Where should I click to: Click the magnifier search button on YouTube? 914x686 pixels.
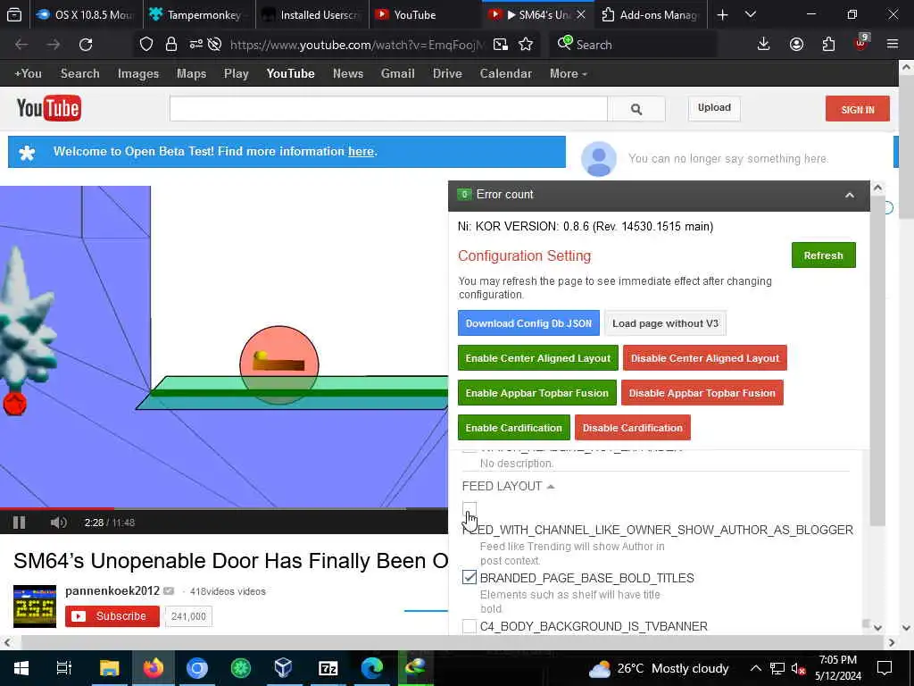(x=636, y=108)
